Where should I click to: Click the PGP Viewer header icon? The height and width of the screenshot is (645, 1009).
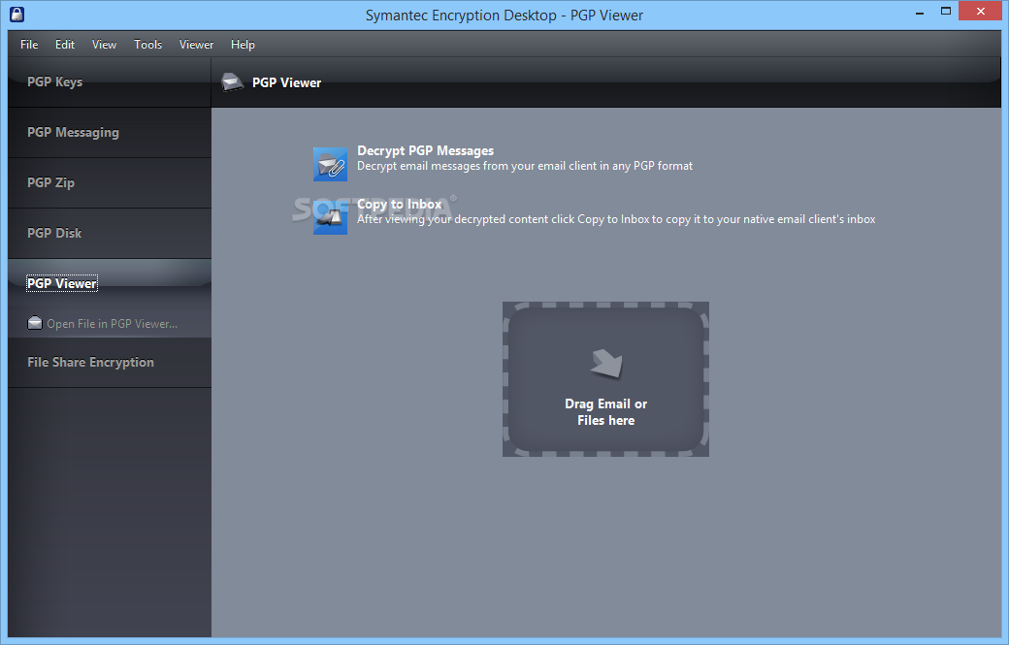point(232,82)
